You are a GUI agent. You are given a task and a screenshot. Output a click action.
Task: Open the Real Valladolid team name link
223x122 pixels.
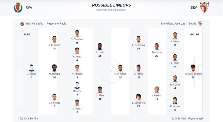pyautogui.click(x=35, y=24)
